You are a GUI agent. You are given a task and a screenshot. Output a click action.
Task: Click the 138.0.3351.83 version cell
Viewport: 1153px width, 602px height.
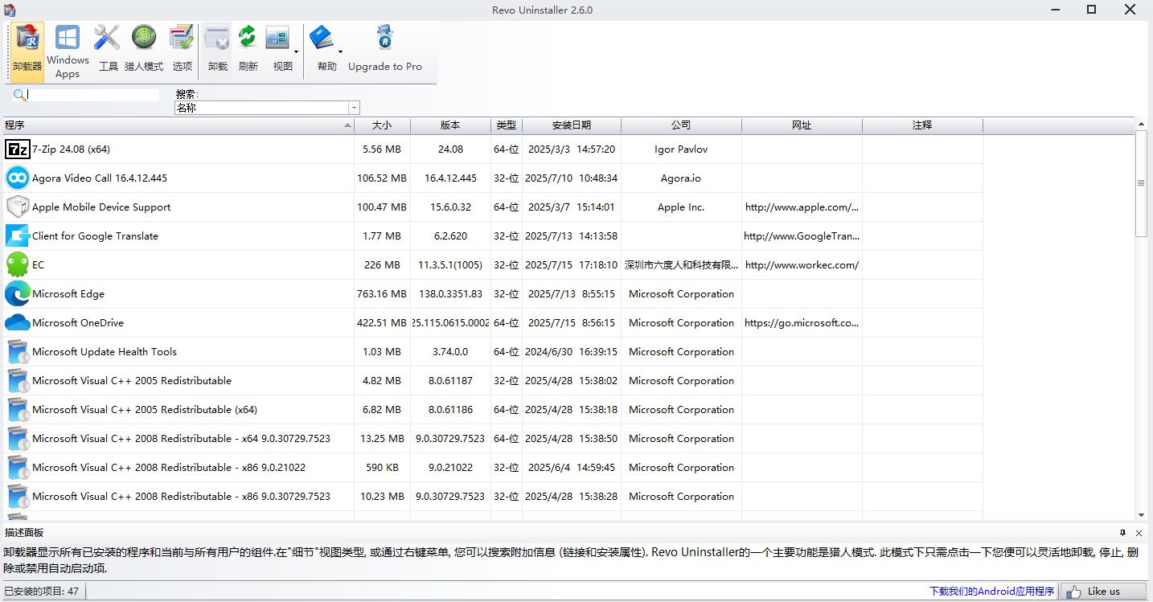(x=451, y=294)
